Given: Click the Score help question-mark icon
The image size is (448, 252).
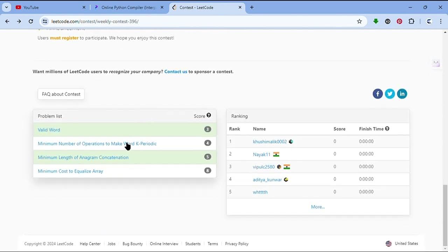Looking at the screenshot, I should pos(209,115).
